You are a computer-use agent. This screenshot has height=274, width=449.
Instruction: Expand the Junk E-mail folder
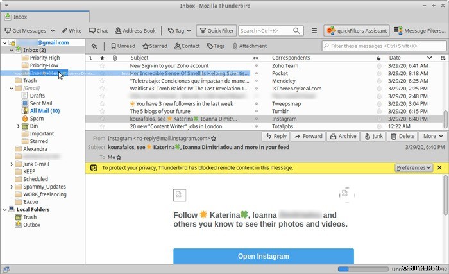point(12,164)
